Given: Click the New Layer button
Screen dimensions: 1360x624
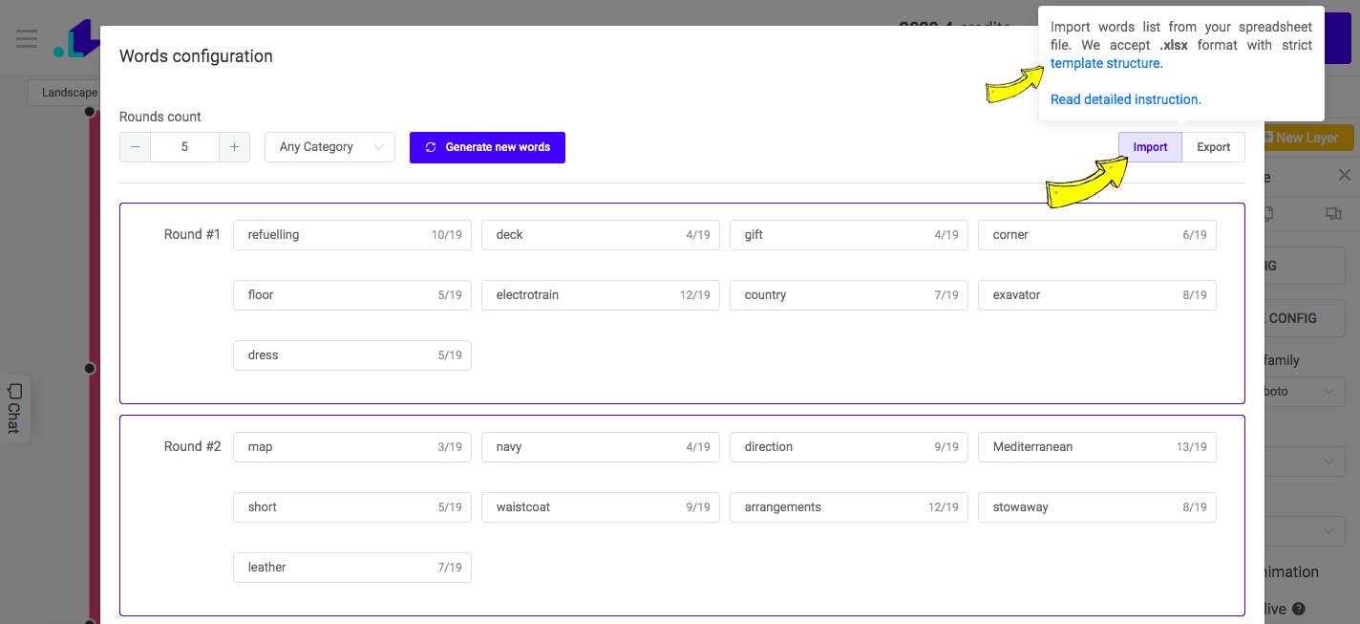Looking at the screenshot, I should point(1307,138).
